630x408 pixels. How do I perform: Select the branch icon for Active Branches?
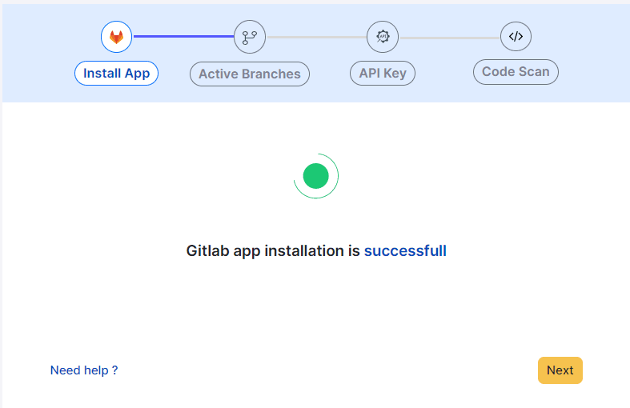[x=250, y=37]
